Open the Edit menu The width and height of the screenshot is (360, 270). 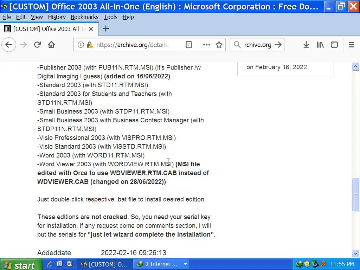tap(21, 17)
